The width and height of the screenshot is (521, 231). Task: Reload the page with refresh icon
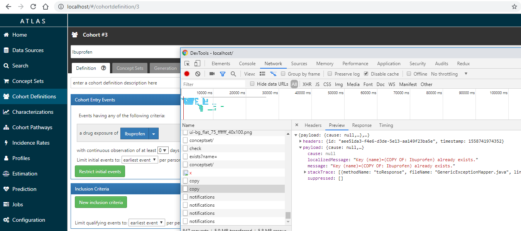point(33,7)
